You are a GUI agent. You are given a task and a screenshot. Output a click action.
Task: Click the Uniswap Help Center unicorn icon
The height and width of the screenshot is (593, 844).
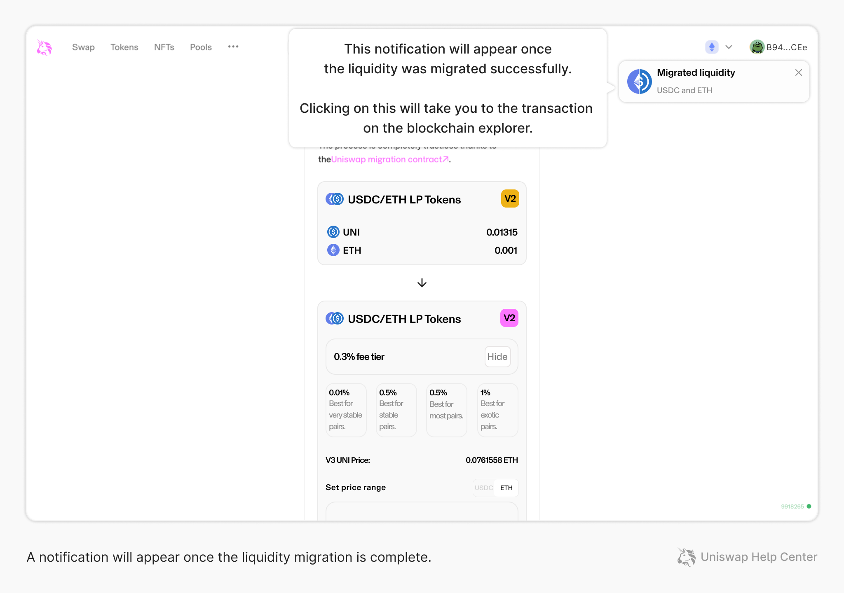click(x=685, y=557)
